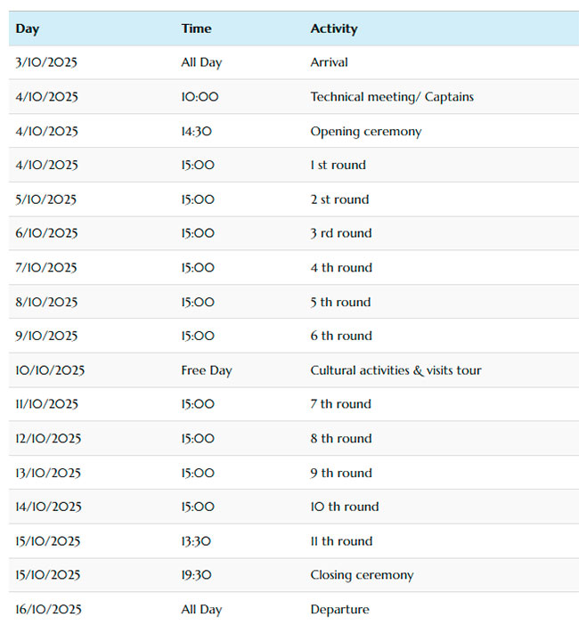Select the Departure activity cell
The image size is (579, 633).
[339, 610]
